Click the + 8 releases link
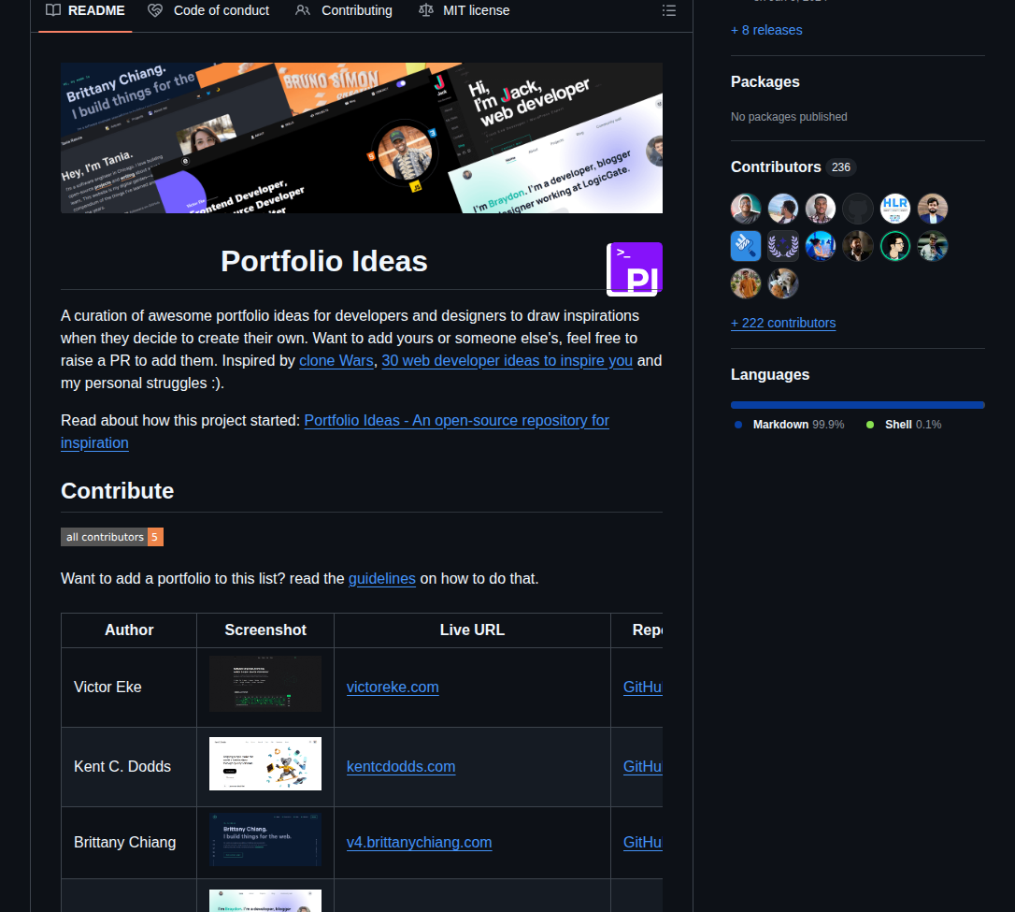1015x912 pixels. click(766, 30)
